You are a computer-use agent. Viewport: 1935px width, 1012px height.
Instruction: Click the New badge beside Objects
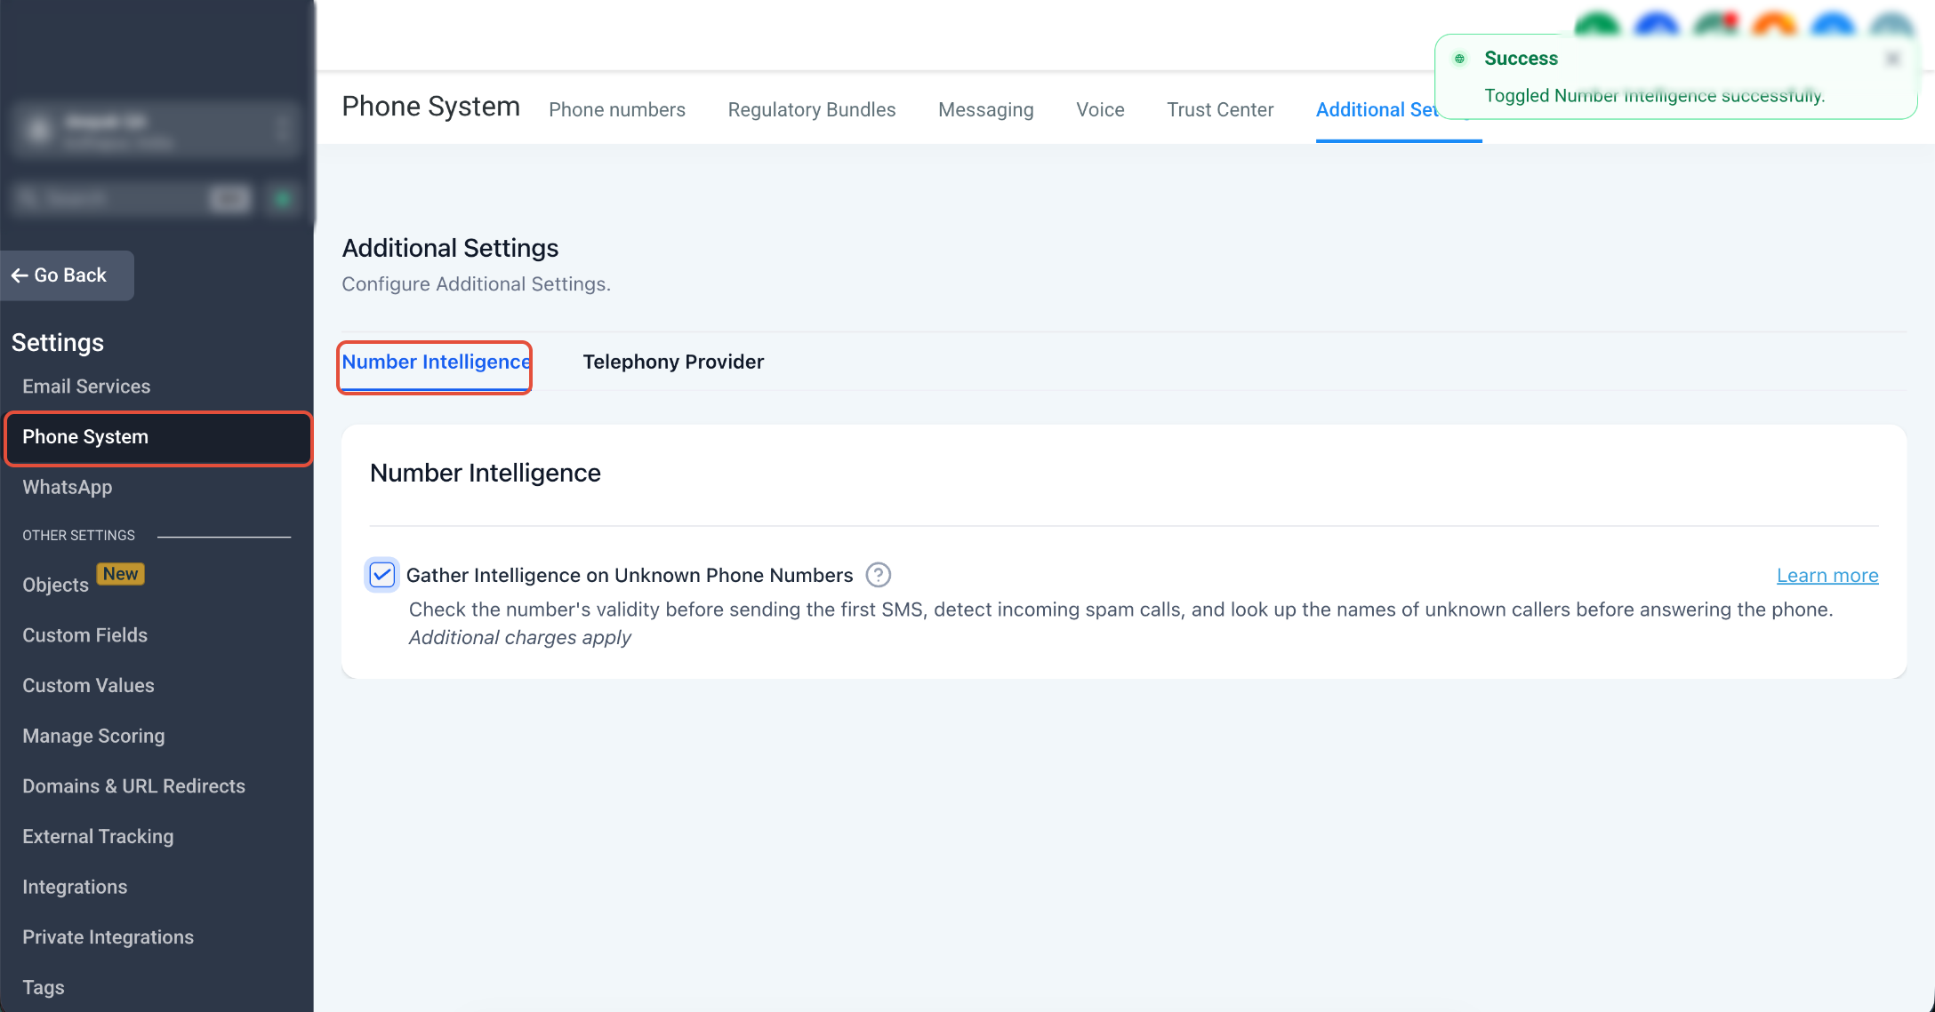[120, 574]
